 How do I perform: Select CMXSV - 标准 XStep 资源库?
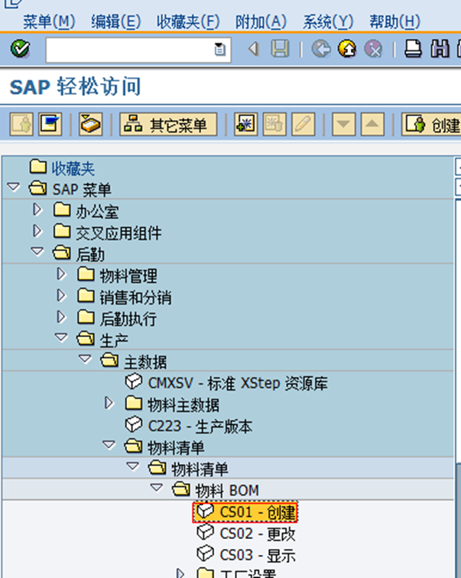pos(238,383)
